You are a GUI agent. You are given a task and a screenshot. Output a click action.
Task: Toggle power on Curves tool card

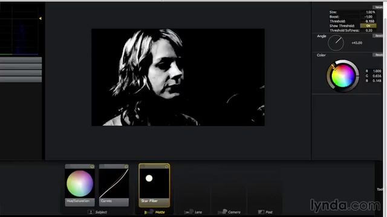click(126, 166)
